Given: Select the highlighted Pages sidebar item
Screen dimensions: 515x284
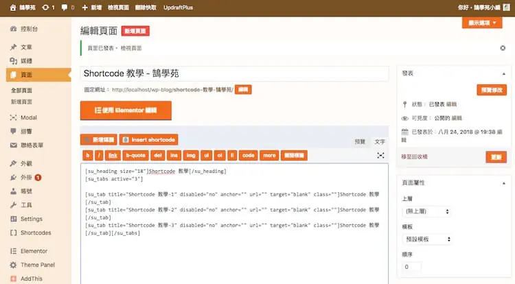Looking at the screenshot, I should [38, 75].
